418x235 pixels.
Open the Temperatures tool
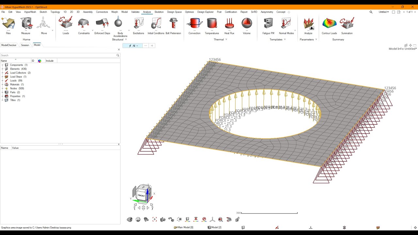tap(212, 26)
